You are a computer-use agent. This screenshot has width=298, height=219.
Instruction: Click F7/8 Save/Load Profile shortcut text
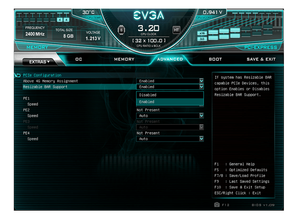pyautogui.click(x=240, y=176)
